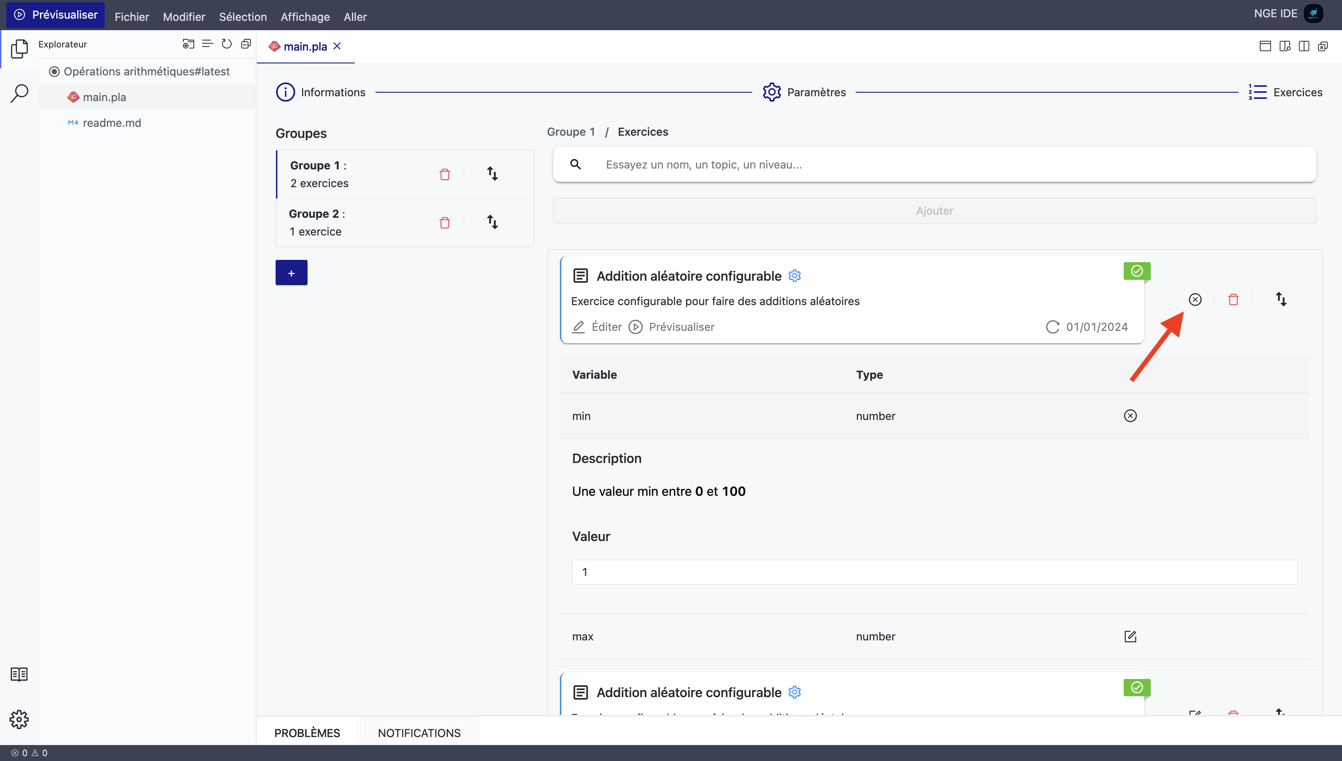This screenshot has height=761, width=1342.
Task: Open the Affichage menu
Action: [305, 17]
